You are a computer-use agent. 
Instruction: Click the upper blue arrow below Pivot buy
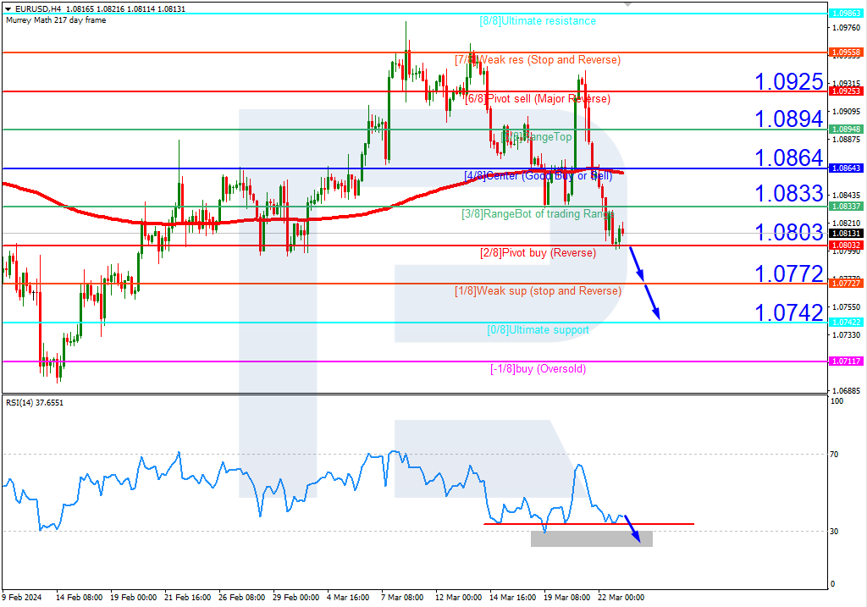636,263
